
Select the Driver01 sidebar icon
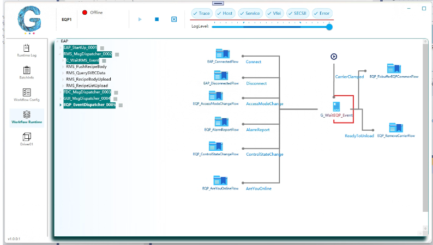point(27,139)
